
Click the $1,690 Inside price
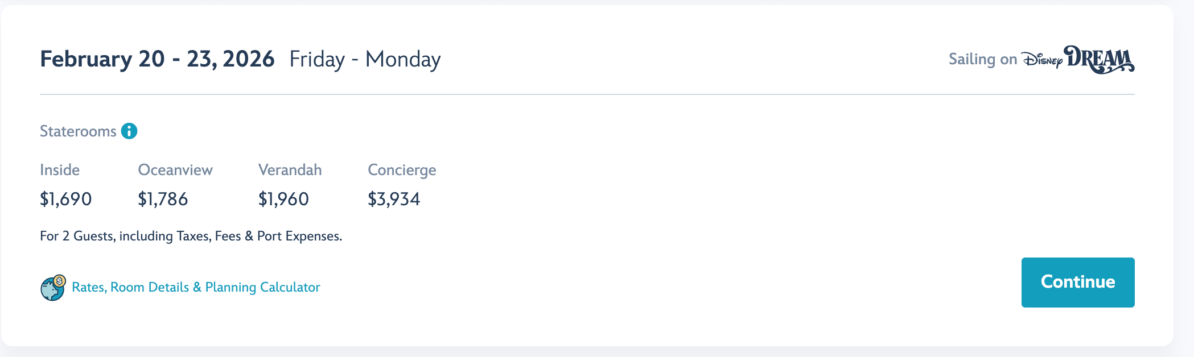(65, 199)
